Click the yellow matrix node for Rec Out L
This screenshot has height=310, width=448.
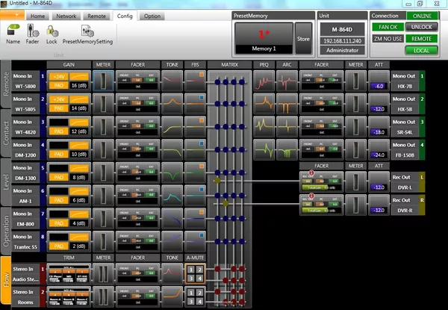tap(218, 181)
